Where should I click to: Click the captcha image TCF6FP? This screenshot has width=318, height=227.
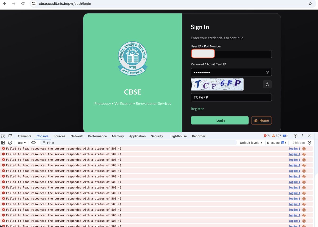[217, 84]
